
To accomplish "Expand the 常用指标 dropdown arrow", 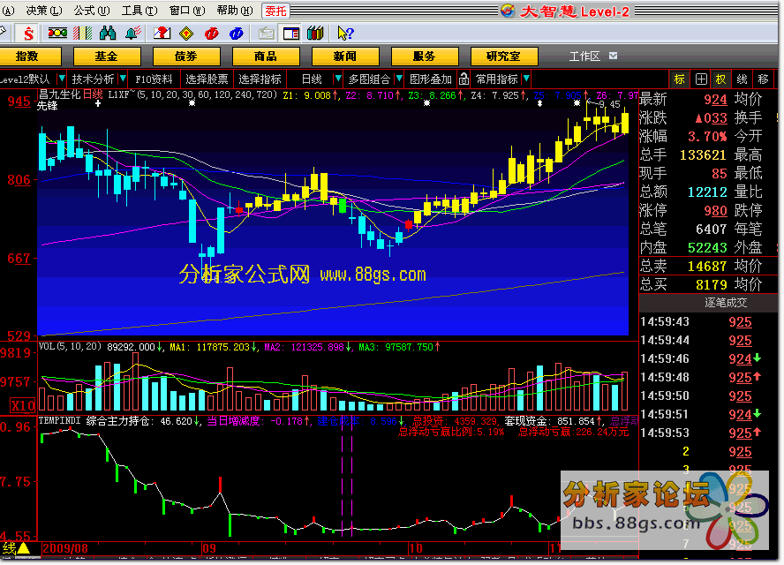I will click(x=526, y=79).
